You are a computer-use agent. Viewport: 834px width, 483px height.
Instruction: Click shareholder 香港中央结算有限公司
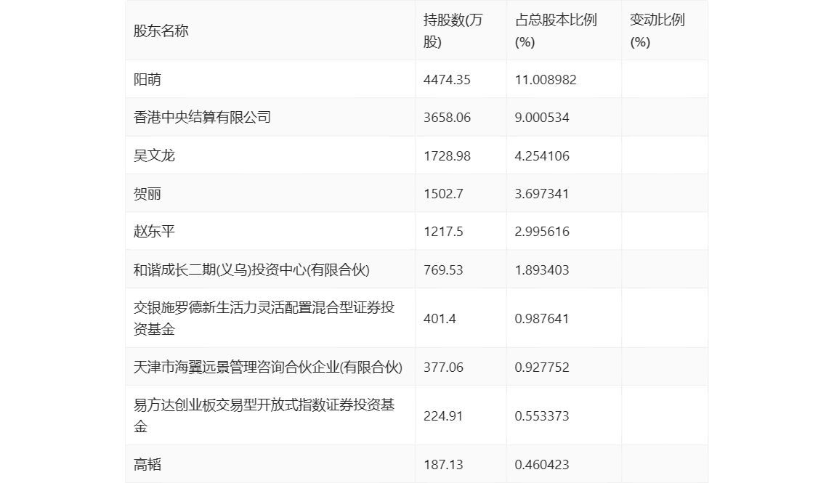[202, 117]
